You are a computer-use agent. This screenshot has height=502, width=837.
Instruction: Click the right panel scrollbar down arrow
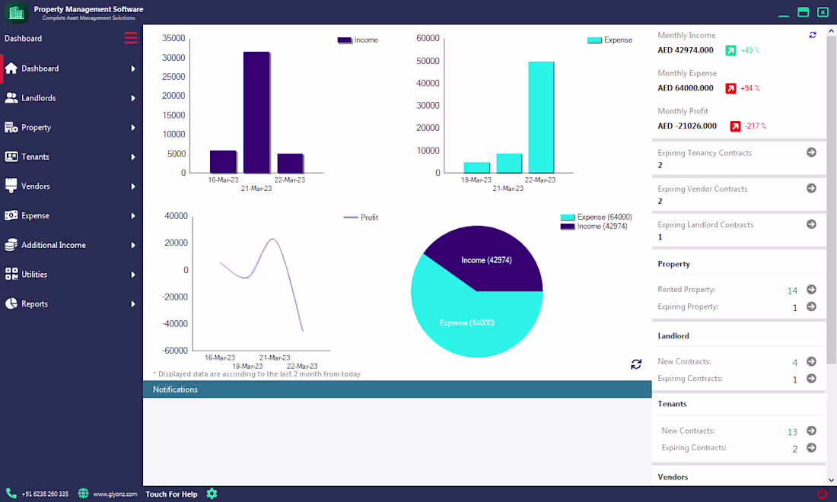pos(831,480)
